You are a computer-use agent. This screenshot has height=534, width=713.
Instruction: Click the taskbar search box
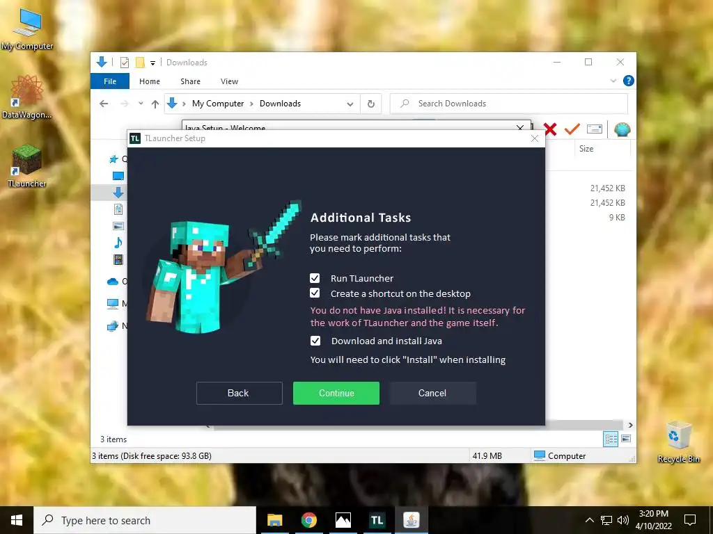[x=145, y=520]
